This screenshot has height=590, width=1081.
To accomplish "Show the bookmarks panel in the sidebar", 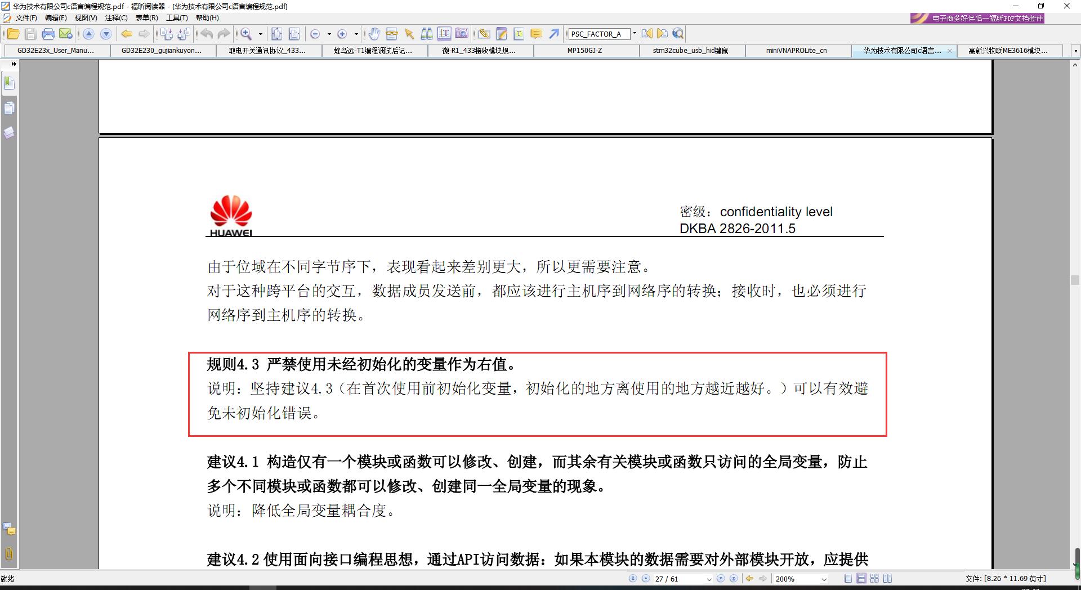I will (8, 82).
